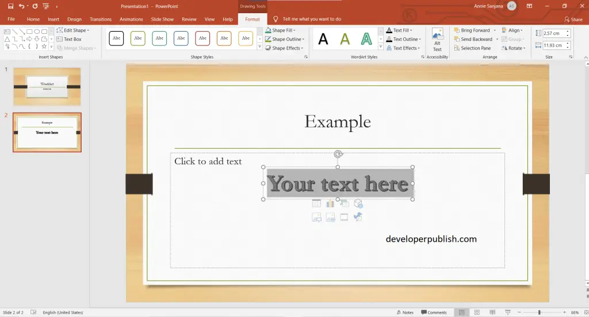Image resolution: width=589 pixels, height=317 pixels.
Task: Click the Insert Video placeholder icon
Action: (344, 217)
